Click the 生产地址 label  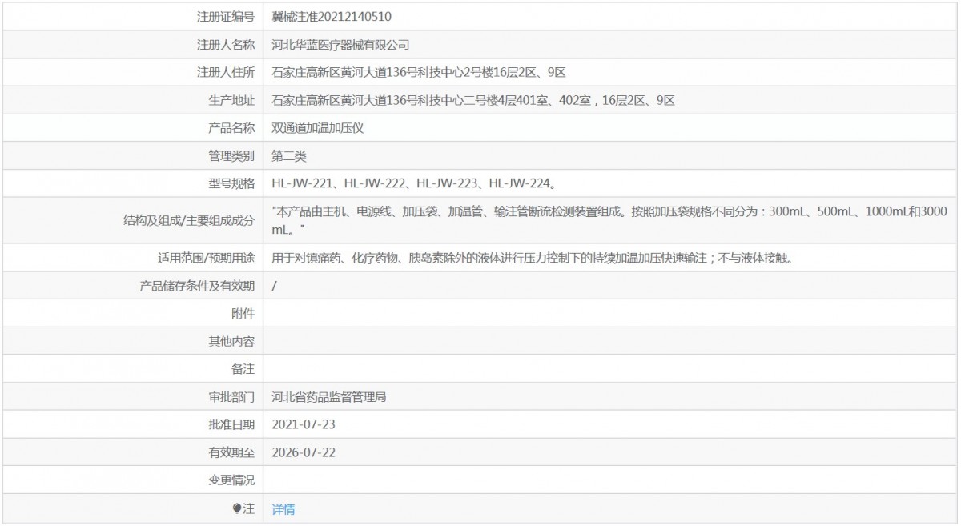coord(231,100)
